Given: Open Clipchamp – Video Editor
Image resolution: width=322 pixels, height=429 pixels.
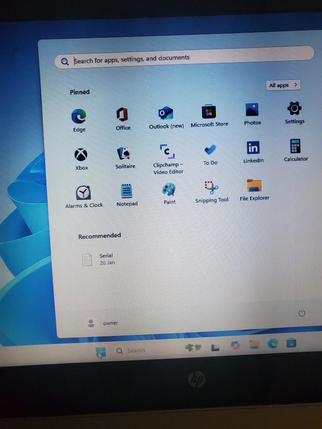Looking at the screenshot, I should tap(168, 159).
